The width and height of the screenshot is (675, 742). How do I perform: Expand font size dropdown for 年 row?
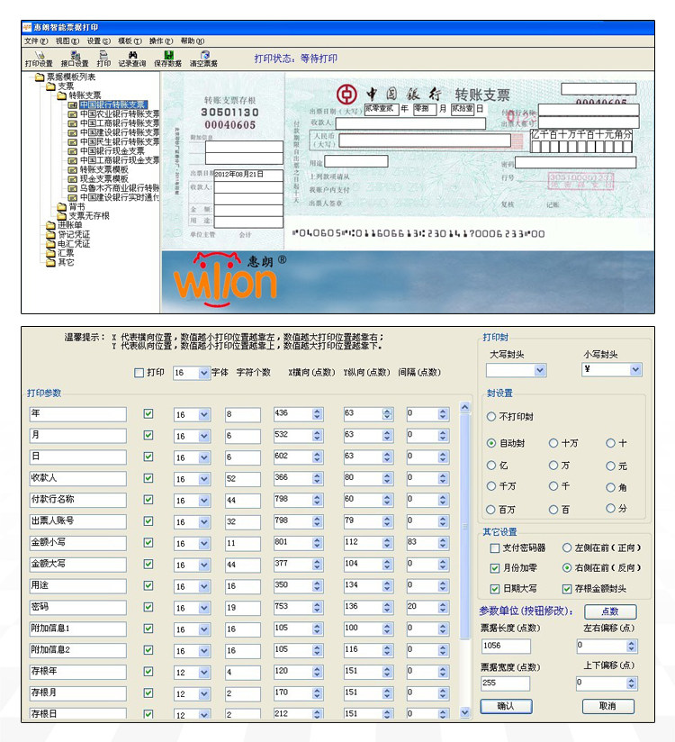[x=204, y=414]
